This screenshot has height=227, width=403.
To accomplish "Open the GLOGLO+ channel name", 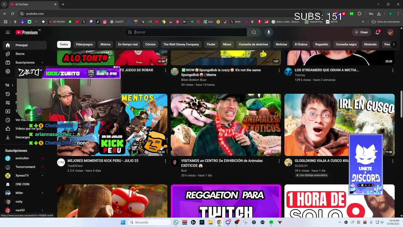I will [301, 166].
